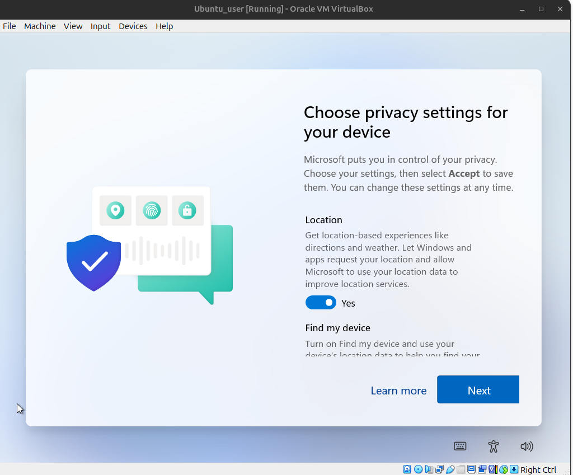The width and height of the screenshot is (573, 475).
Task: Click the USB devices status icon
Action: point(450,469)
